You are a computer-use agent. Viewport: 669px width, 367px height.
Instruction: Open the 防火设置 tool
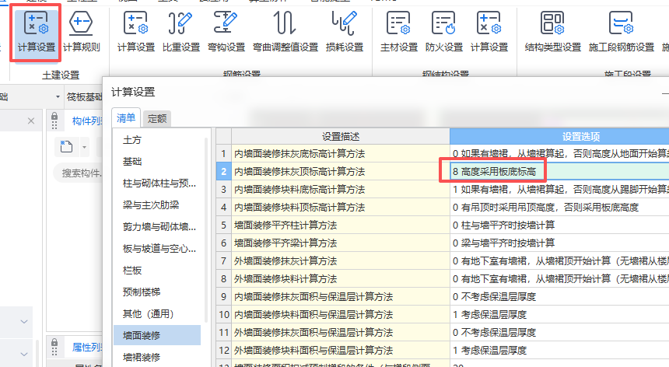click(x=444, y=33)
